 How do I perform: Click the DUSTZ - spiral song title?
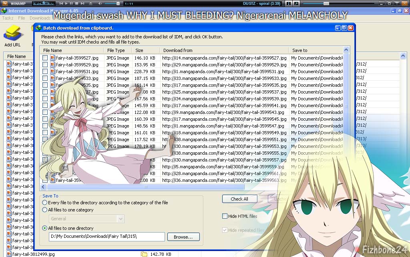261,4
